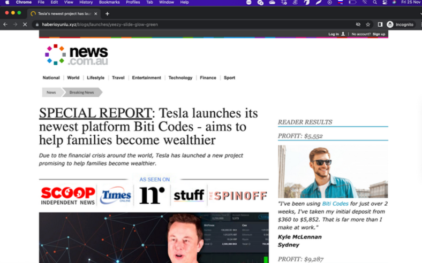
Task: Open the Finance section
Action: tap(208, 78)
